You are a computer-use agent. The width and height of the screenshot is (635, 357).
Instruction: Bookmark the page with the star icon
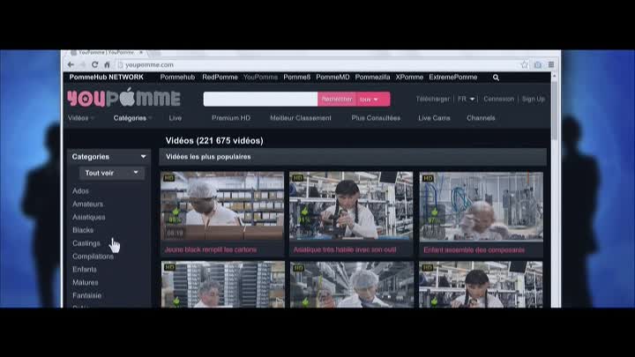(525, 64)
